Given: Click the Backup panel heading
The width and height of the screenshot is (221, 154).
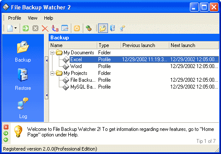Looking at the screenshot, I should [60, 38].
